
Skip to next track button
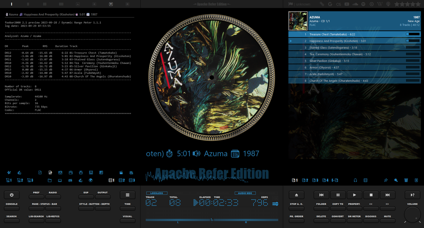(x=388, y=195)
